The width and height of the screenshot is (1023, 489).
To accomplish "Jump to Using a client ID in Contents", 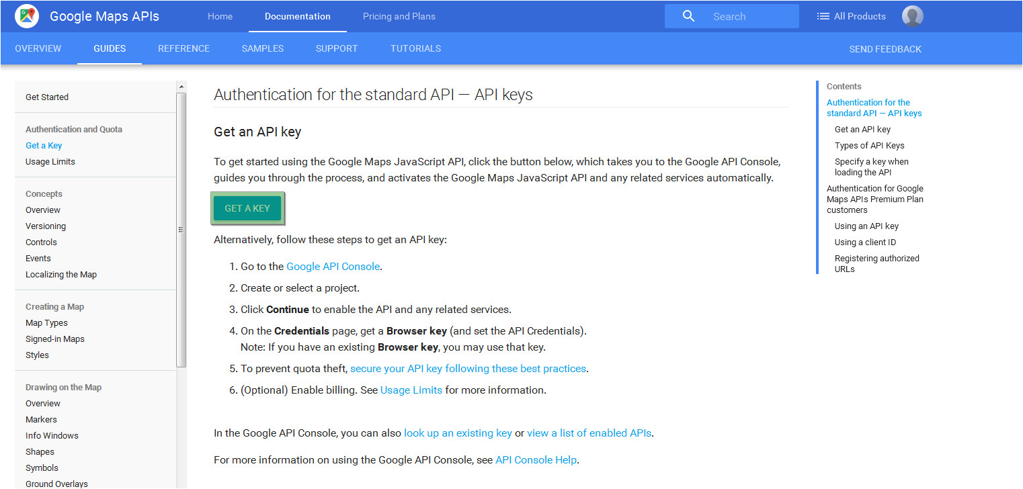I will click(x=865, y=242).
